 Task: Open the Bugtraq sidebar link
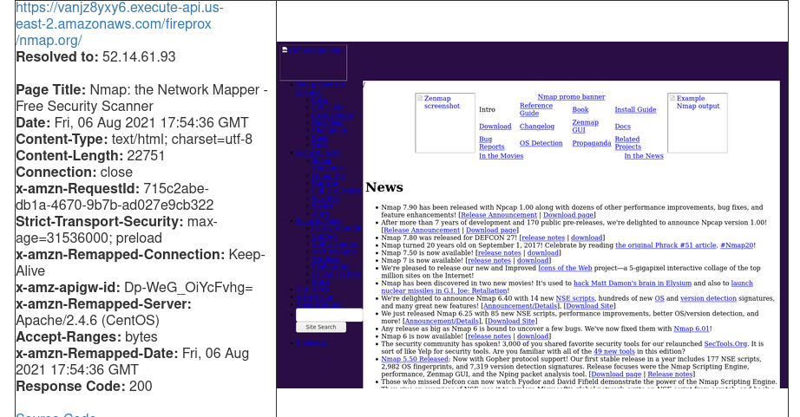coord(325,183)
